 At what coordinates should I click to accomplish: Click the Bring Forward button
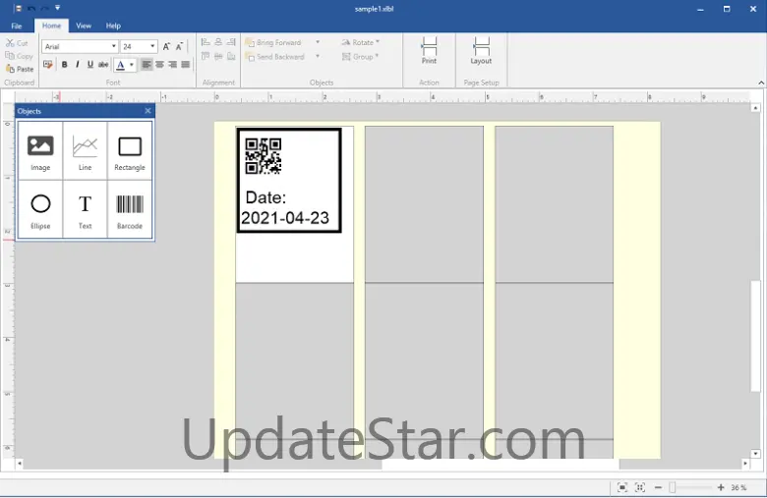click(x=274, y=42)
